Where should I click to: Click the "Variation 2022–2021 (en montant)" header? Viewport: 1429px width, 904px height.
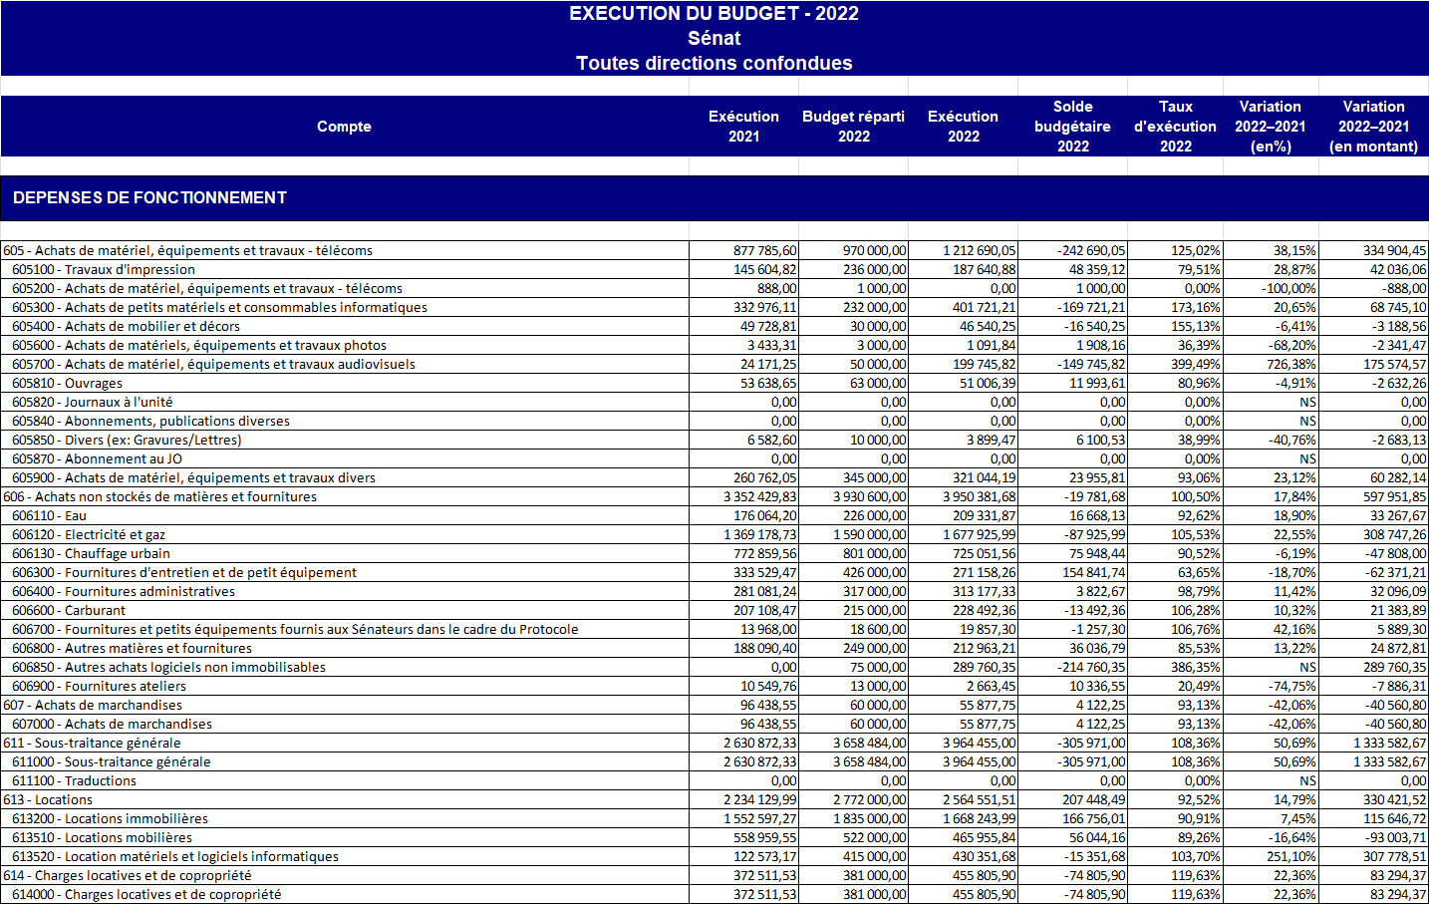1373,127
